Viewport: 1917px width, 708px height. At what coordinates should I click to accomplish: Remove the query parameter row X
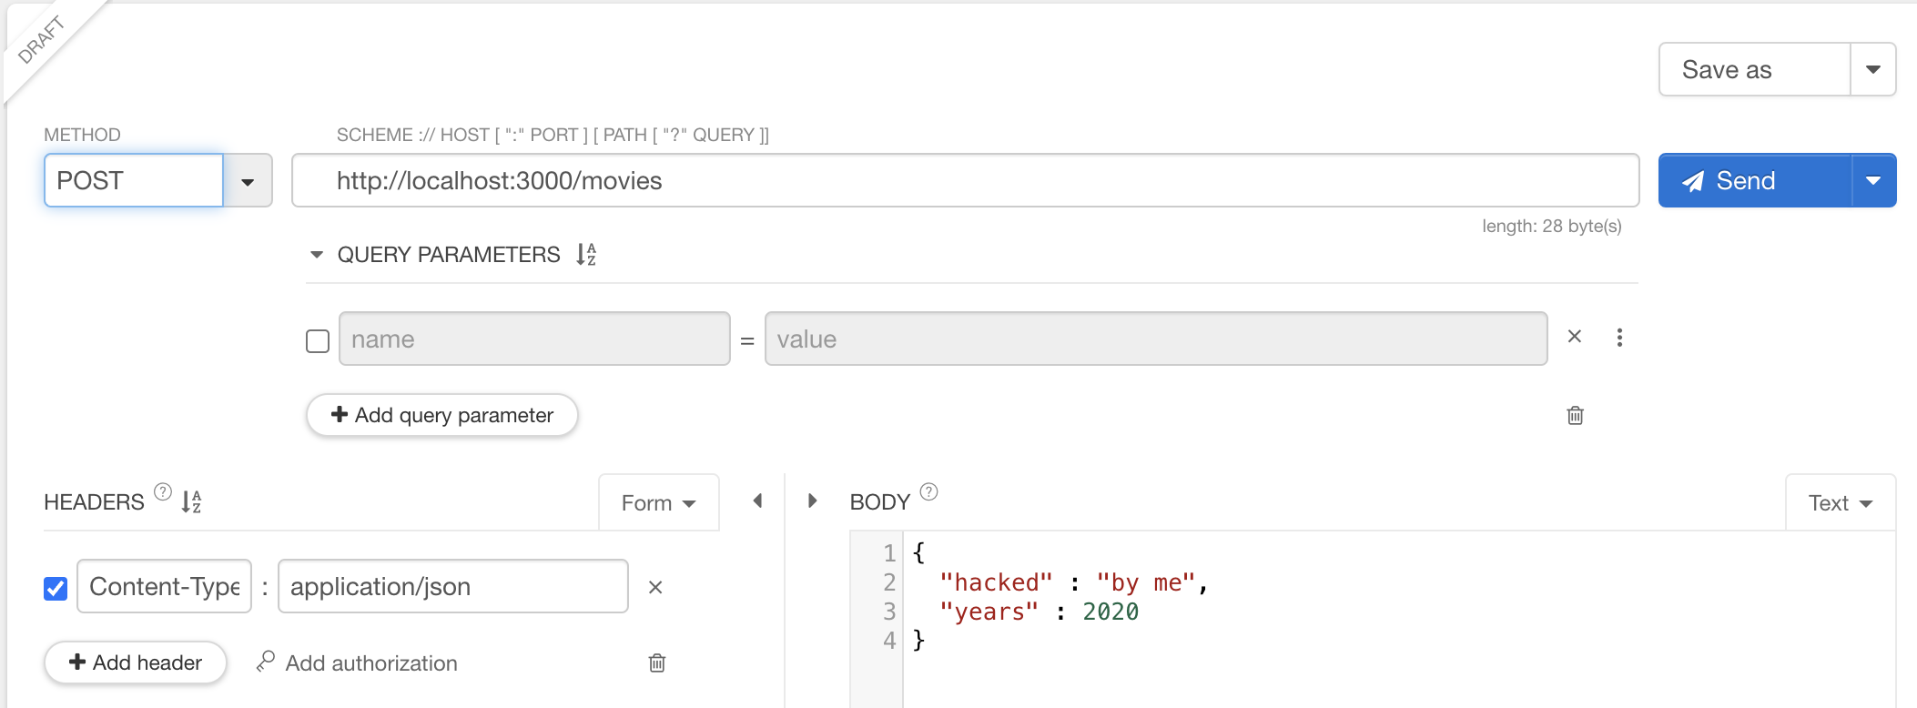tap(1575, 337)
